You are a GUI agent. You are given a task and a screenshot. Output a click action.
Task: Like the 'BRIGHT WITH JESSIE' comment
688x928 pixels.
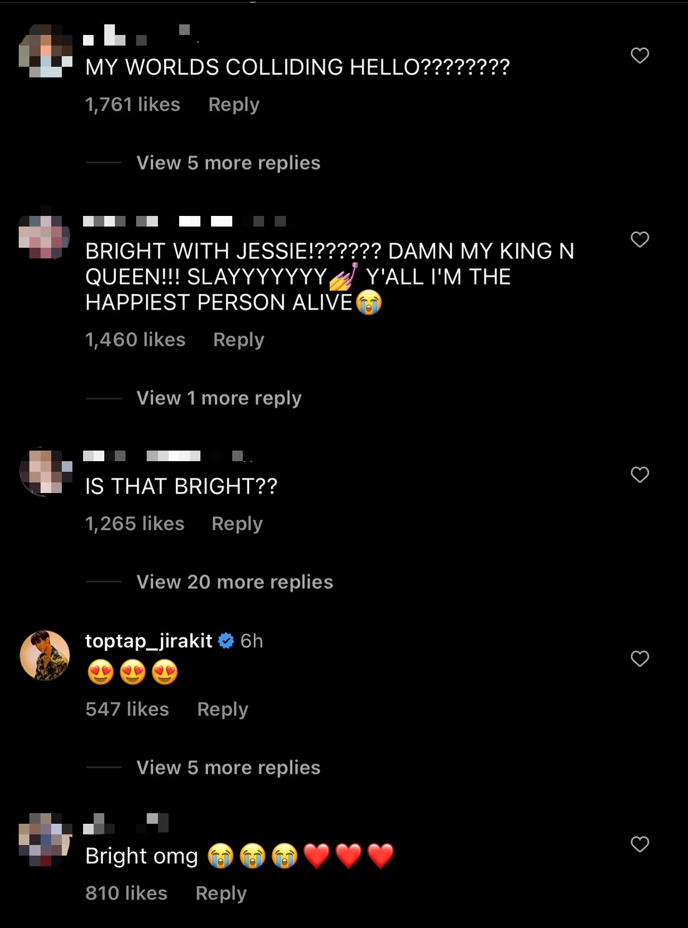coord(640,240)
